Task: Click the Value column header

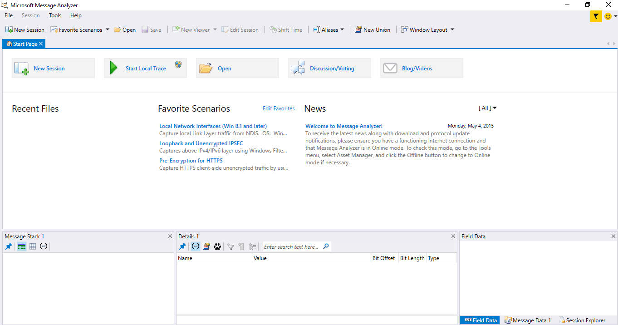Action: click(x=312, y=258)
